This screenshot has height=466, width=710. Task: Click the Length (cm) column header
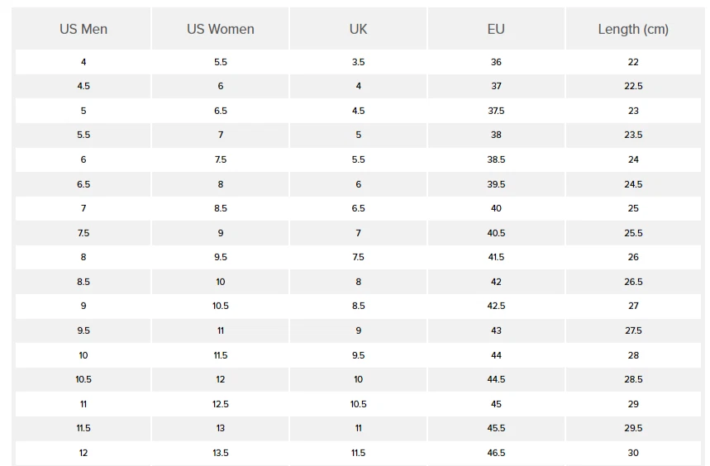(633, 29)
